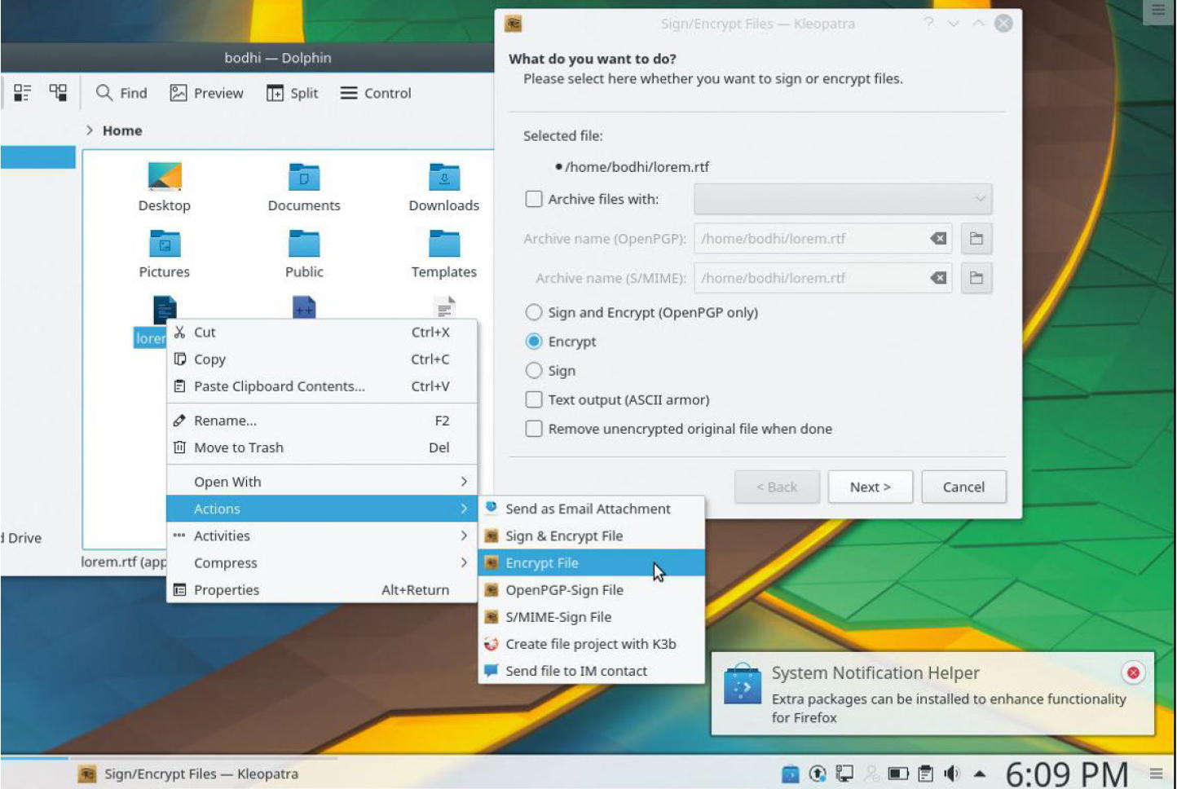Choose Copy from the context menu

(322, 359)
